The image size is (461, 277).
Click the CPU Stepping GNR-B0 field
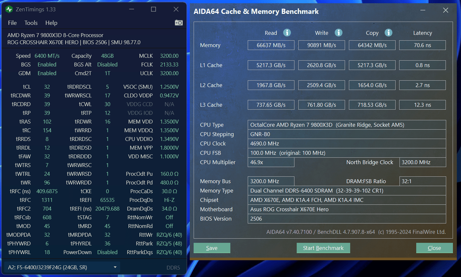(x=347, y=134)
